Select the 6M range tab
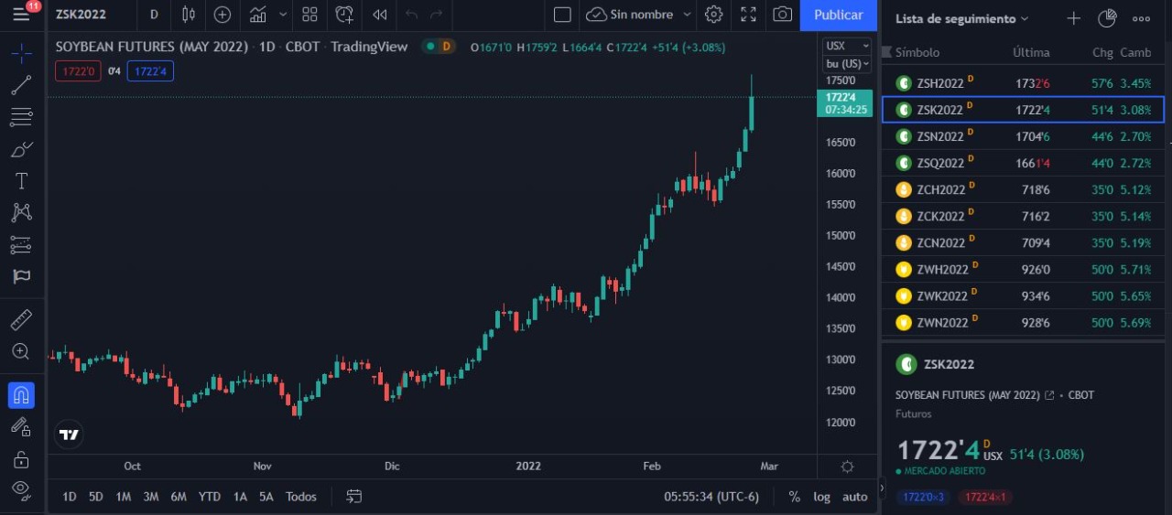The width and height of the screenshot is (1172, 515). click(179, 497)
